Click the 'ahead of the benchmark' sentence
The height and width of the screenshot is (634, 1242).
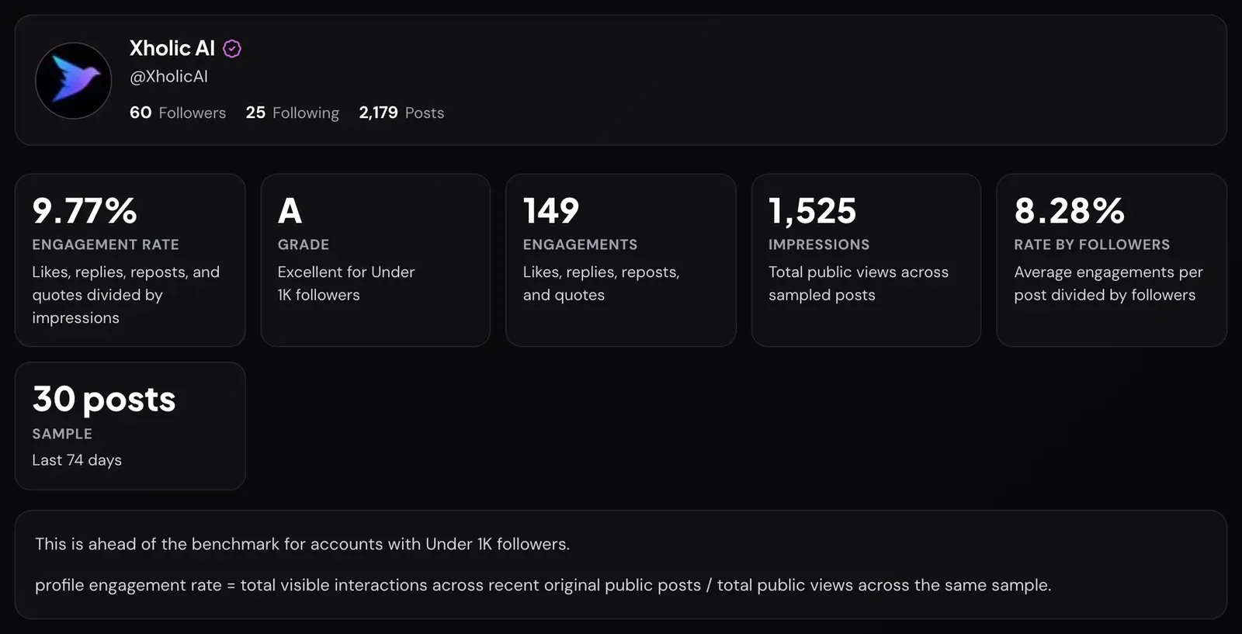(x=302, y=544)
